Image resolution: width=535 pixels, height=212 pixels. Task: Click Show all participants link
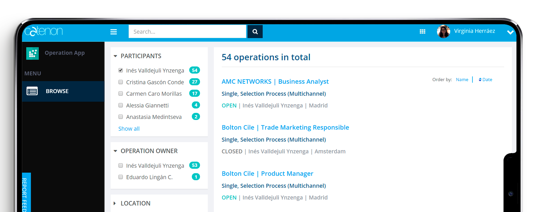129,129
